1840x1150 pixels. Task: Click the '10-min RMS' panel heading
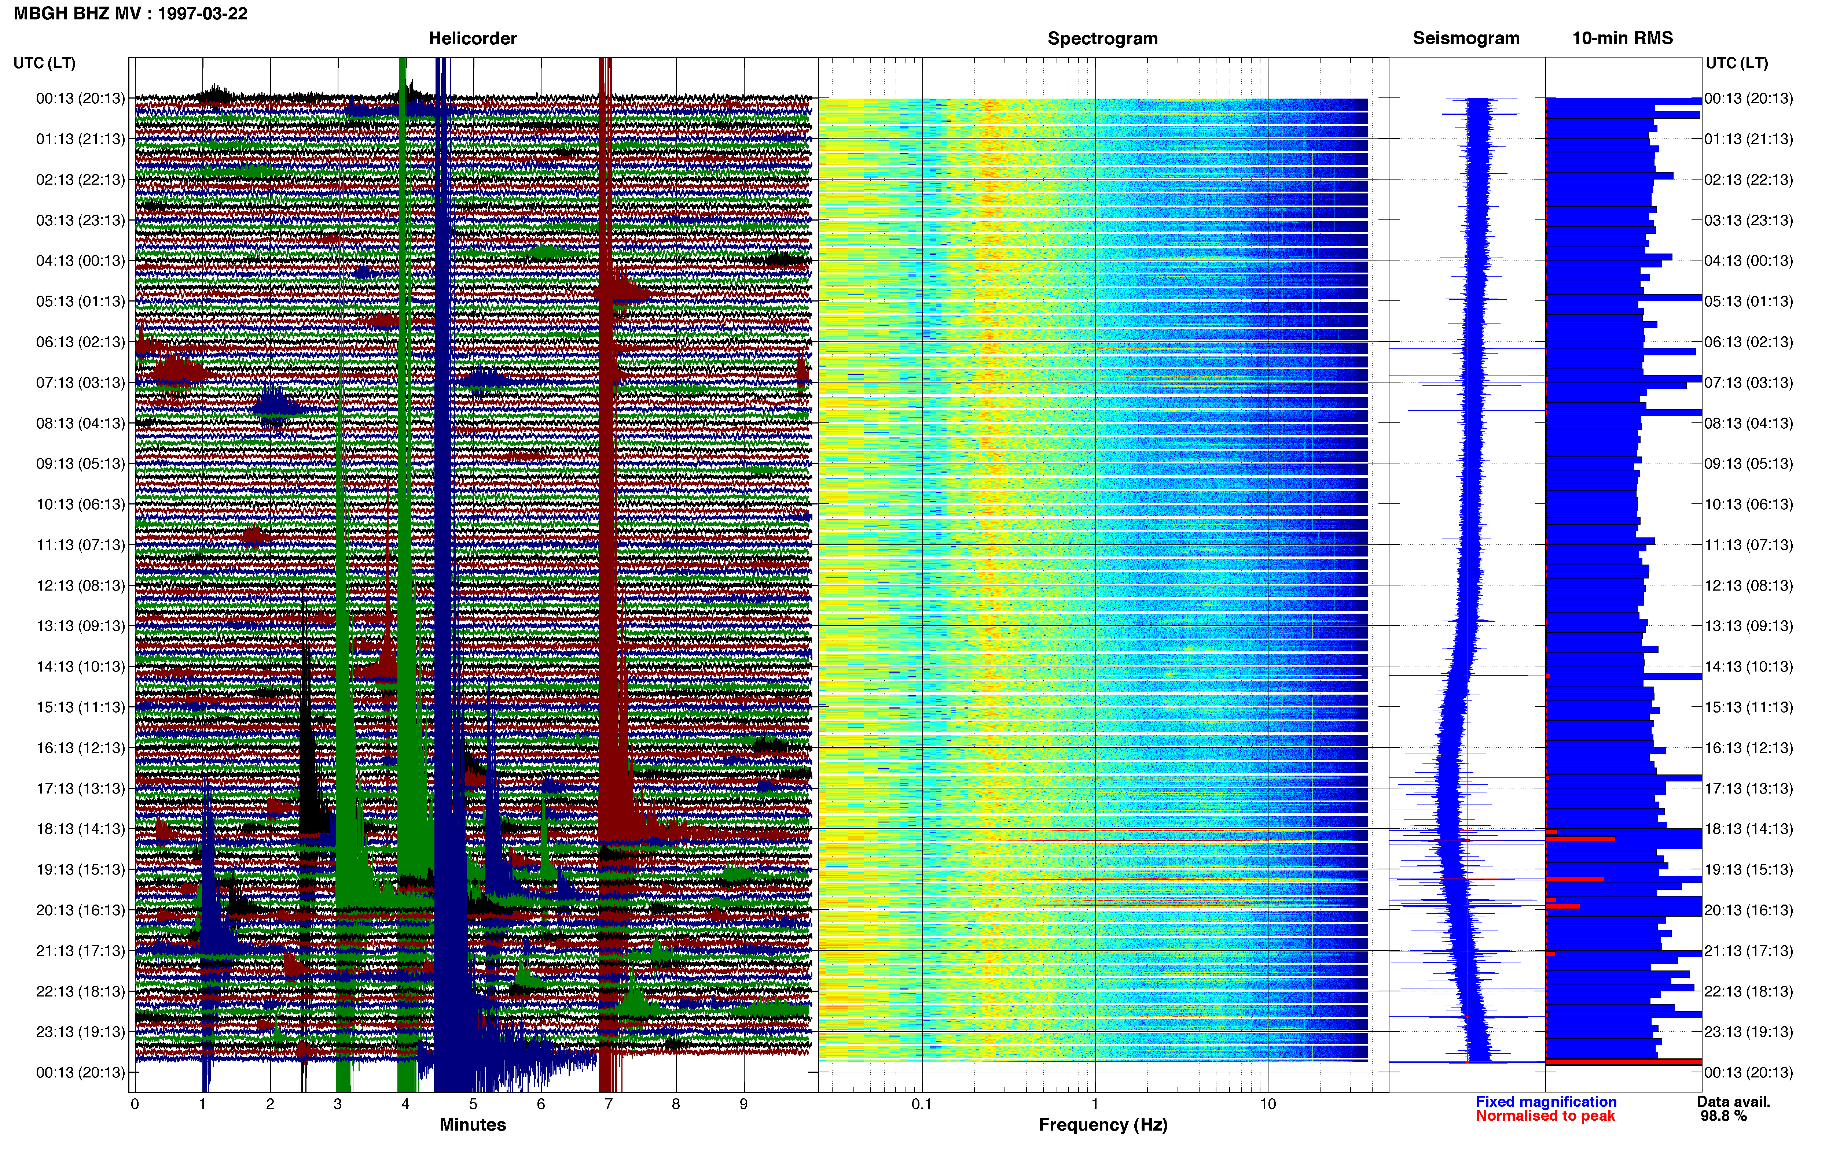(x=1622, y=38)
